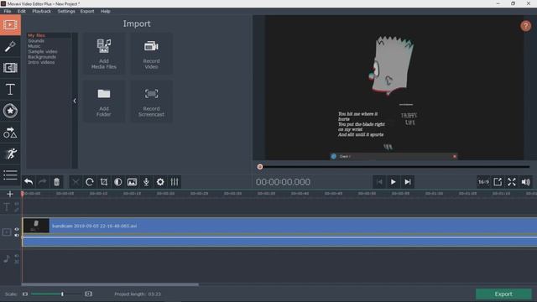The height and width of the screenshot is (302, 537).
Task: Click the Crop tool
Action: pyautogui.click(x=104, y=182)
